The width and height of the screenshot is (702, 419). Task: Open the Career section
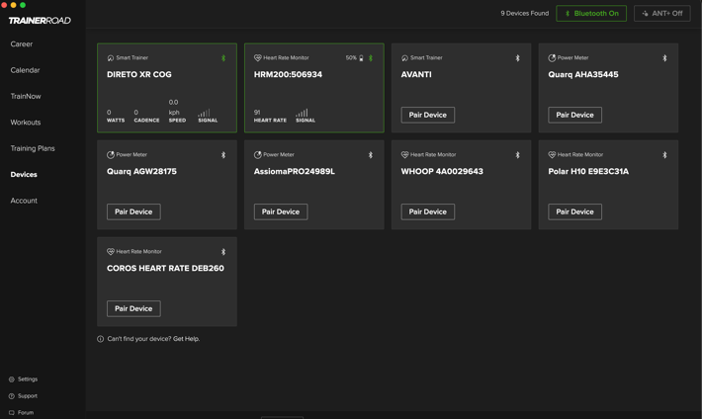22,44
